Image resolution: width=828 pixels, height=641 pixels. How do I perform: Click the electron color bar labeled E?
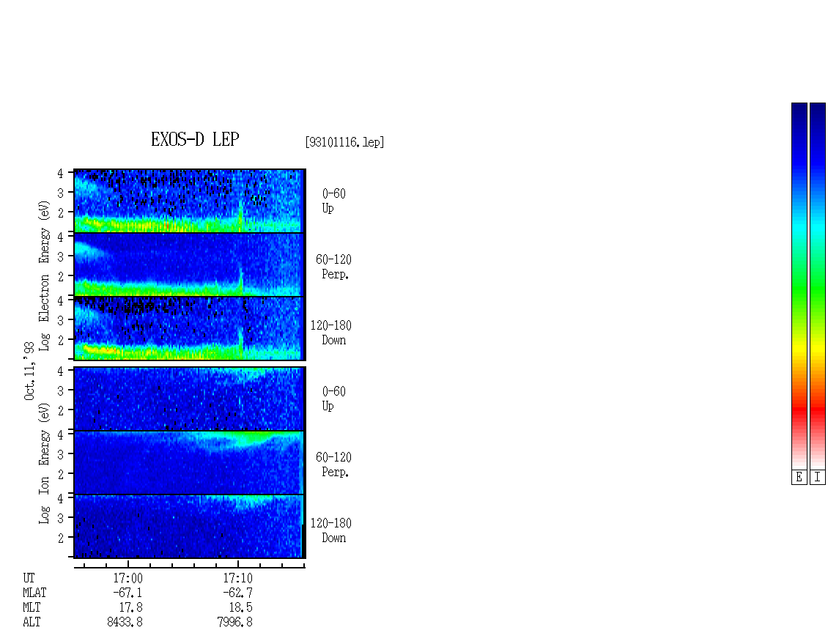click(799, 286)
